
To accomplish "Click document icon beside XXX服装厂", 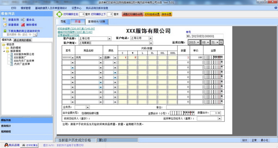I will (12, 58).
